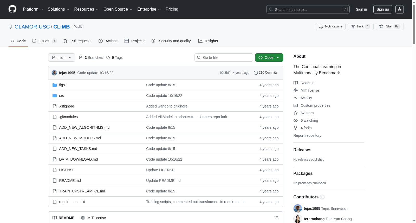Image resolution: width=416 pixels, height=223 pixels.
Task: Open the Projects tab
Action: [134, 41]
